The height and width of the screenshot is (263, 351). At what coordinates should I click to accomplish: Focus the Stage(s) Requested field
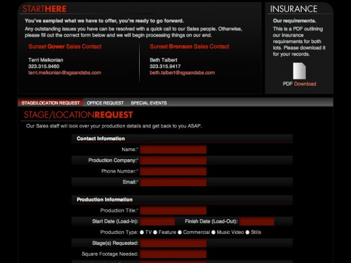pyautogui.click(x=173, y=243)
